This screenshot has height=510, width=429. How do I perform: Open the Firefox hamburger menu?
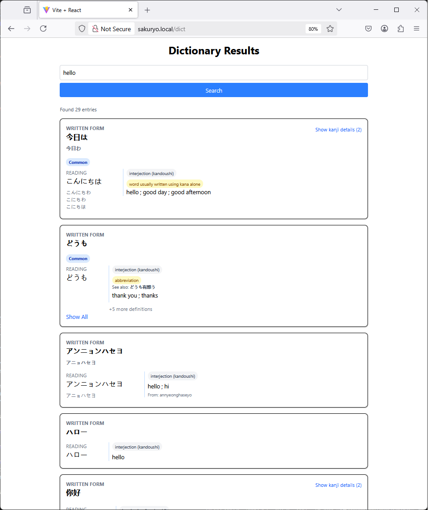pyautogui.click(x=417, y=29)
